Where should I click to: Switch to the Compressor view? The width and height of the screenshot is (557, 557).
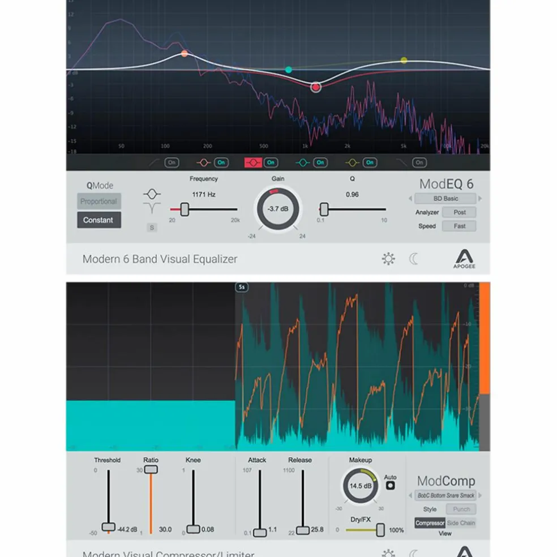430,523
